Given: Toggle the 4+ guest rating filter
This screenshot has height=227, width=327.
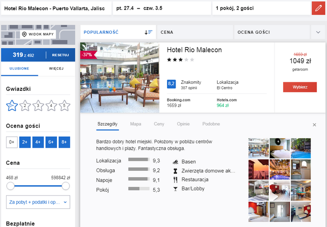Looking at the screenshot, I should click(38, 143).
